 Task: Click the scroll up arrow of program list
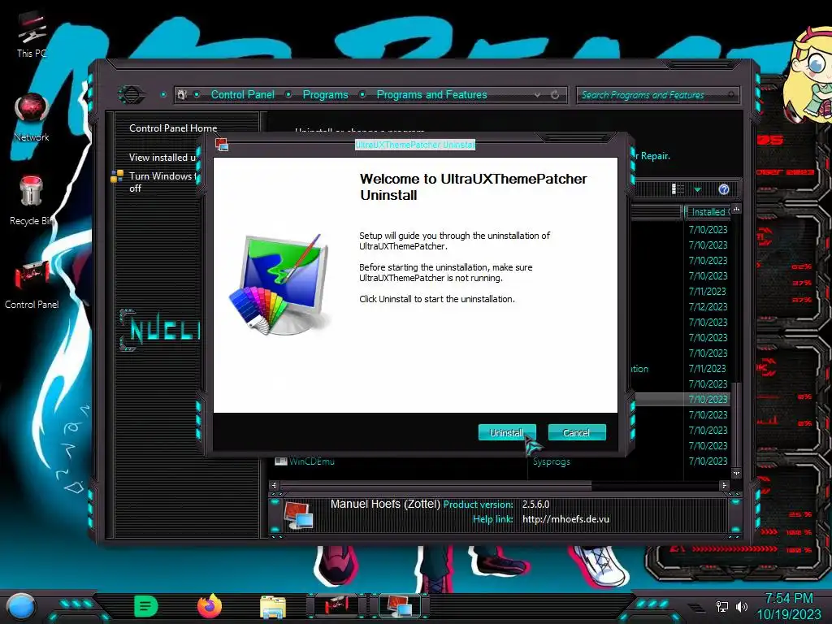(736, 209)
